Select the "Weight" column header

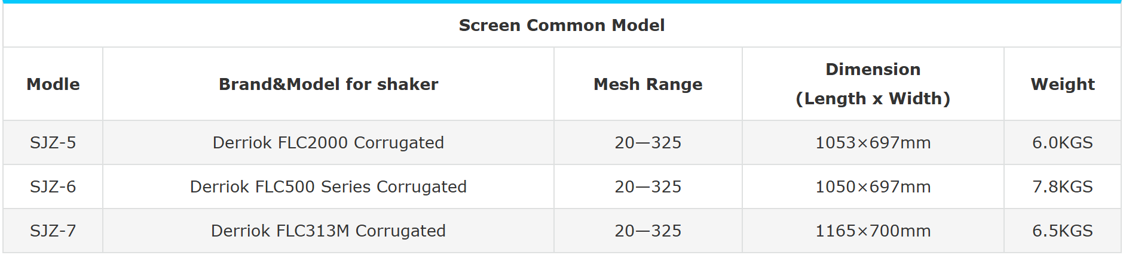coord(1062,84)
